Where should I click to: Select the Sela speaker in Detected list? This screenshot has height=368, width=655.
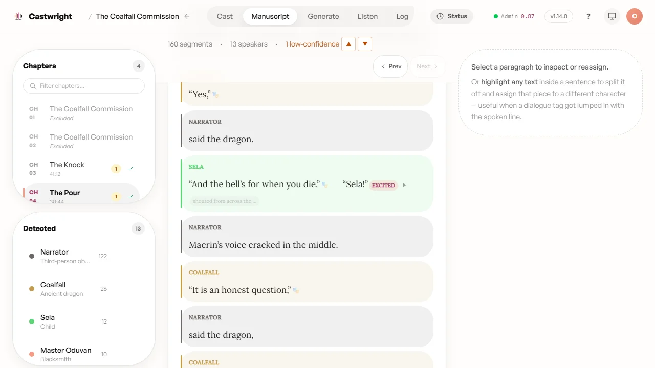click(70, 321)
